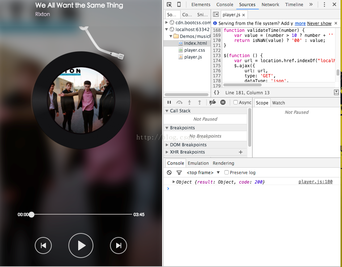Expand the cdn.bootcss.com tree node
The height and width of the screenshot is (267, 342).
(x=166, y=22)
